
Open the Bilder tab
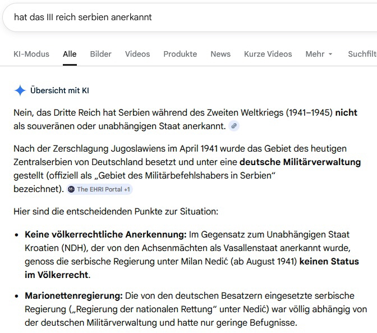[x=100, y=54]
